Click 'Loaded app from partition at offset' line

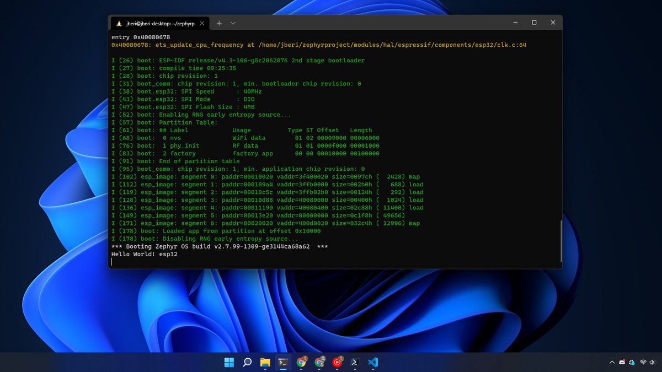[x=216, y=231]
